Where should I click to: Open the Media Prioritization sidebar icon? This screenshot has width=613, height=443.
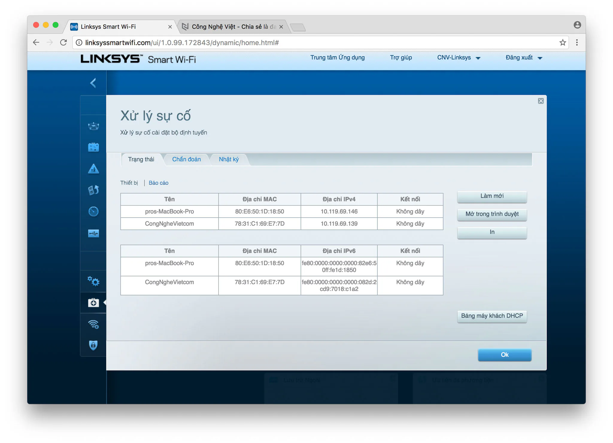[x=93, y=190]
